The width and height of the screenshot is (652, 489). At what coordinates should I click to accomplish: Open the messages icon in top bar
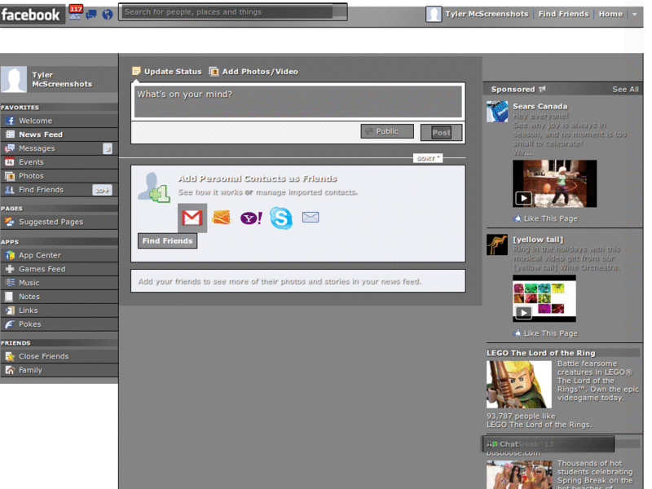(x=91, y=15)
